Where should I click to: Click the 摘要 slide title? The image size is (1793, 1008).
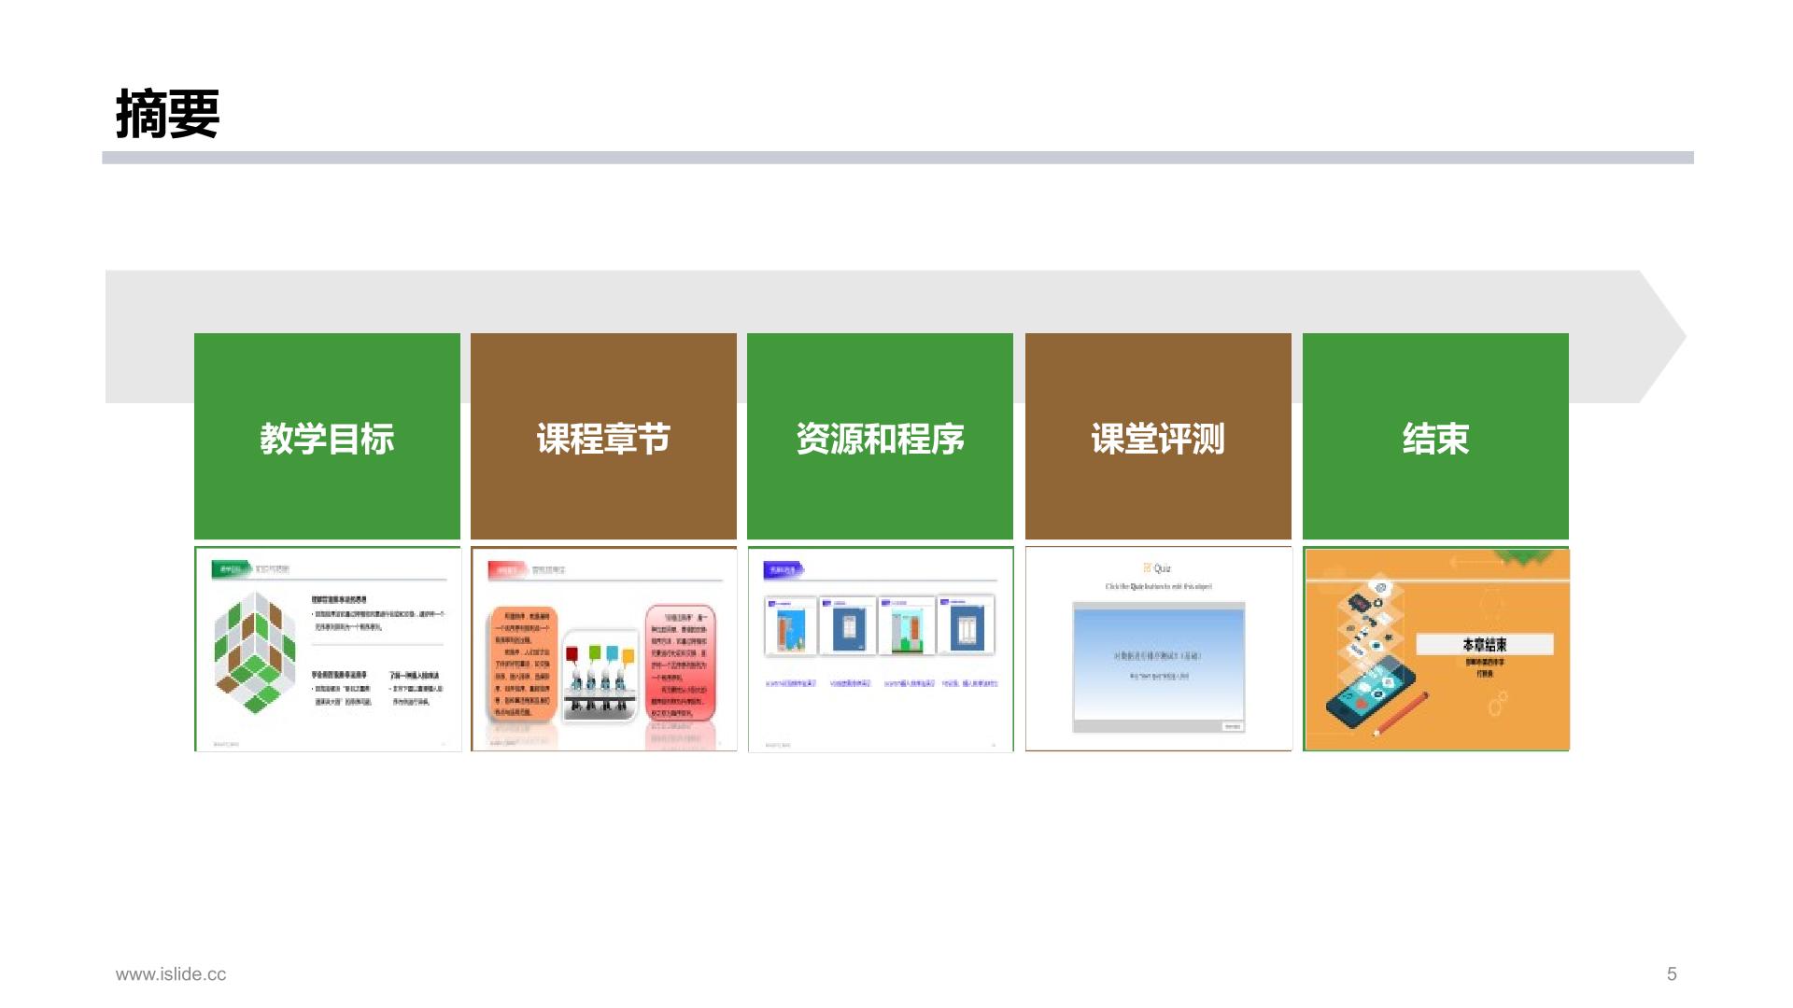pyautogui.click(x=167, y=115)
